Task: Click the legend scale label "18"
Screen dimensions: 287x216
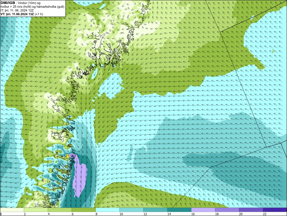Action: (x=217, y=214)
